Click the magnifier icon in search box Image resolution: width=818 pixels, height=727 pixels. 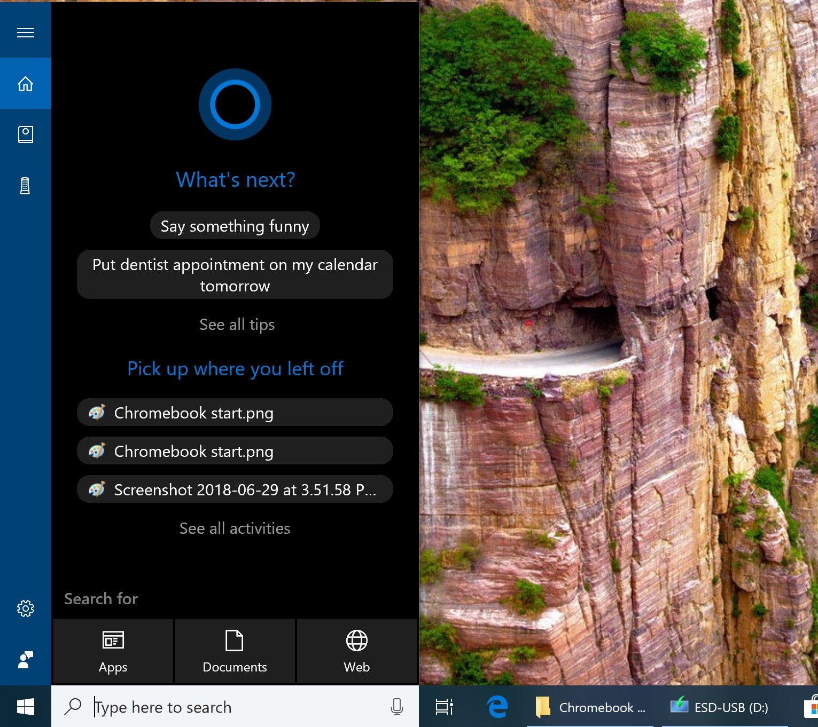(x=73, y=707)
